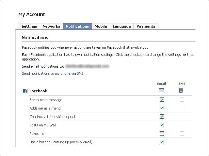Viewport: 209px width, 156px height.
Task: Click 'Facebook notifies you whenever actions' sentence
Action: click(x=86, y=47)
